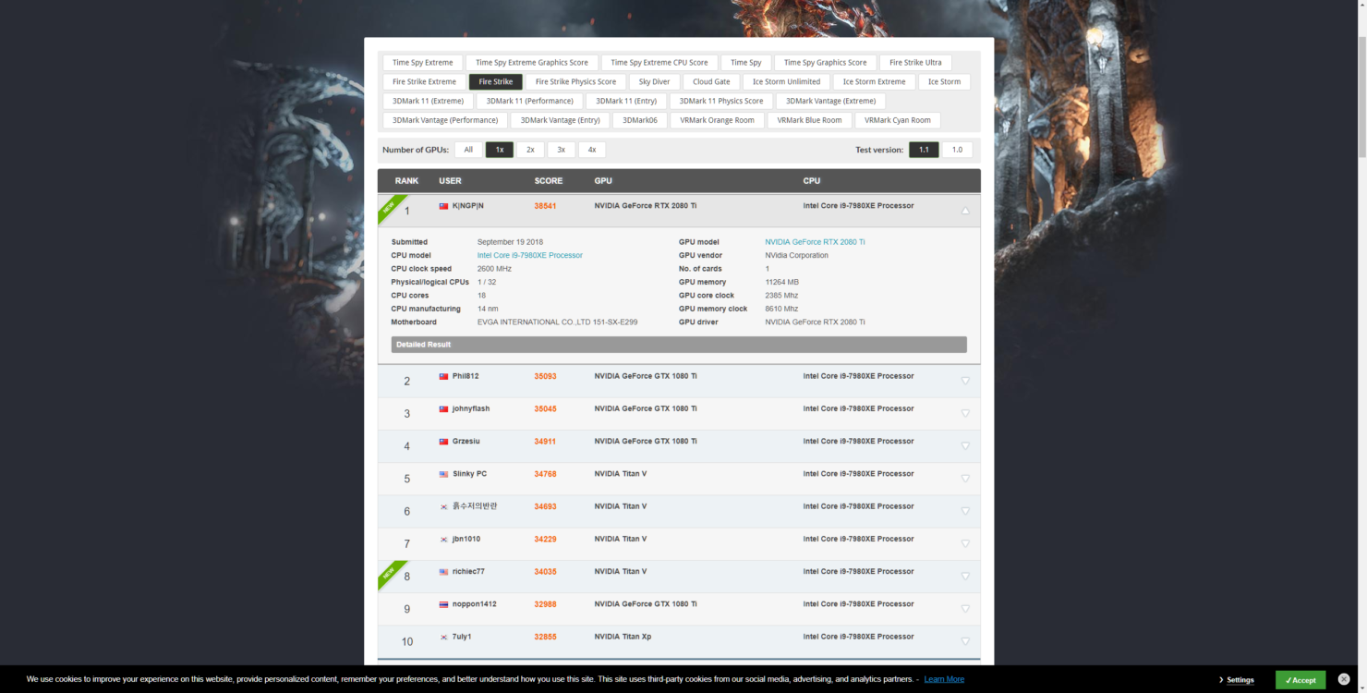
Task: Click the flag icon beside jbn1010
Action: point(443,540)
